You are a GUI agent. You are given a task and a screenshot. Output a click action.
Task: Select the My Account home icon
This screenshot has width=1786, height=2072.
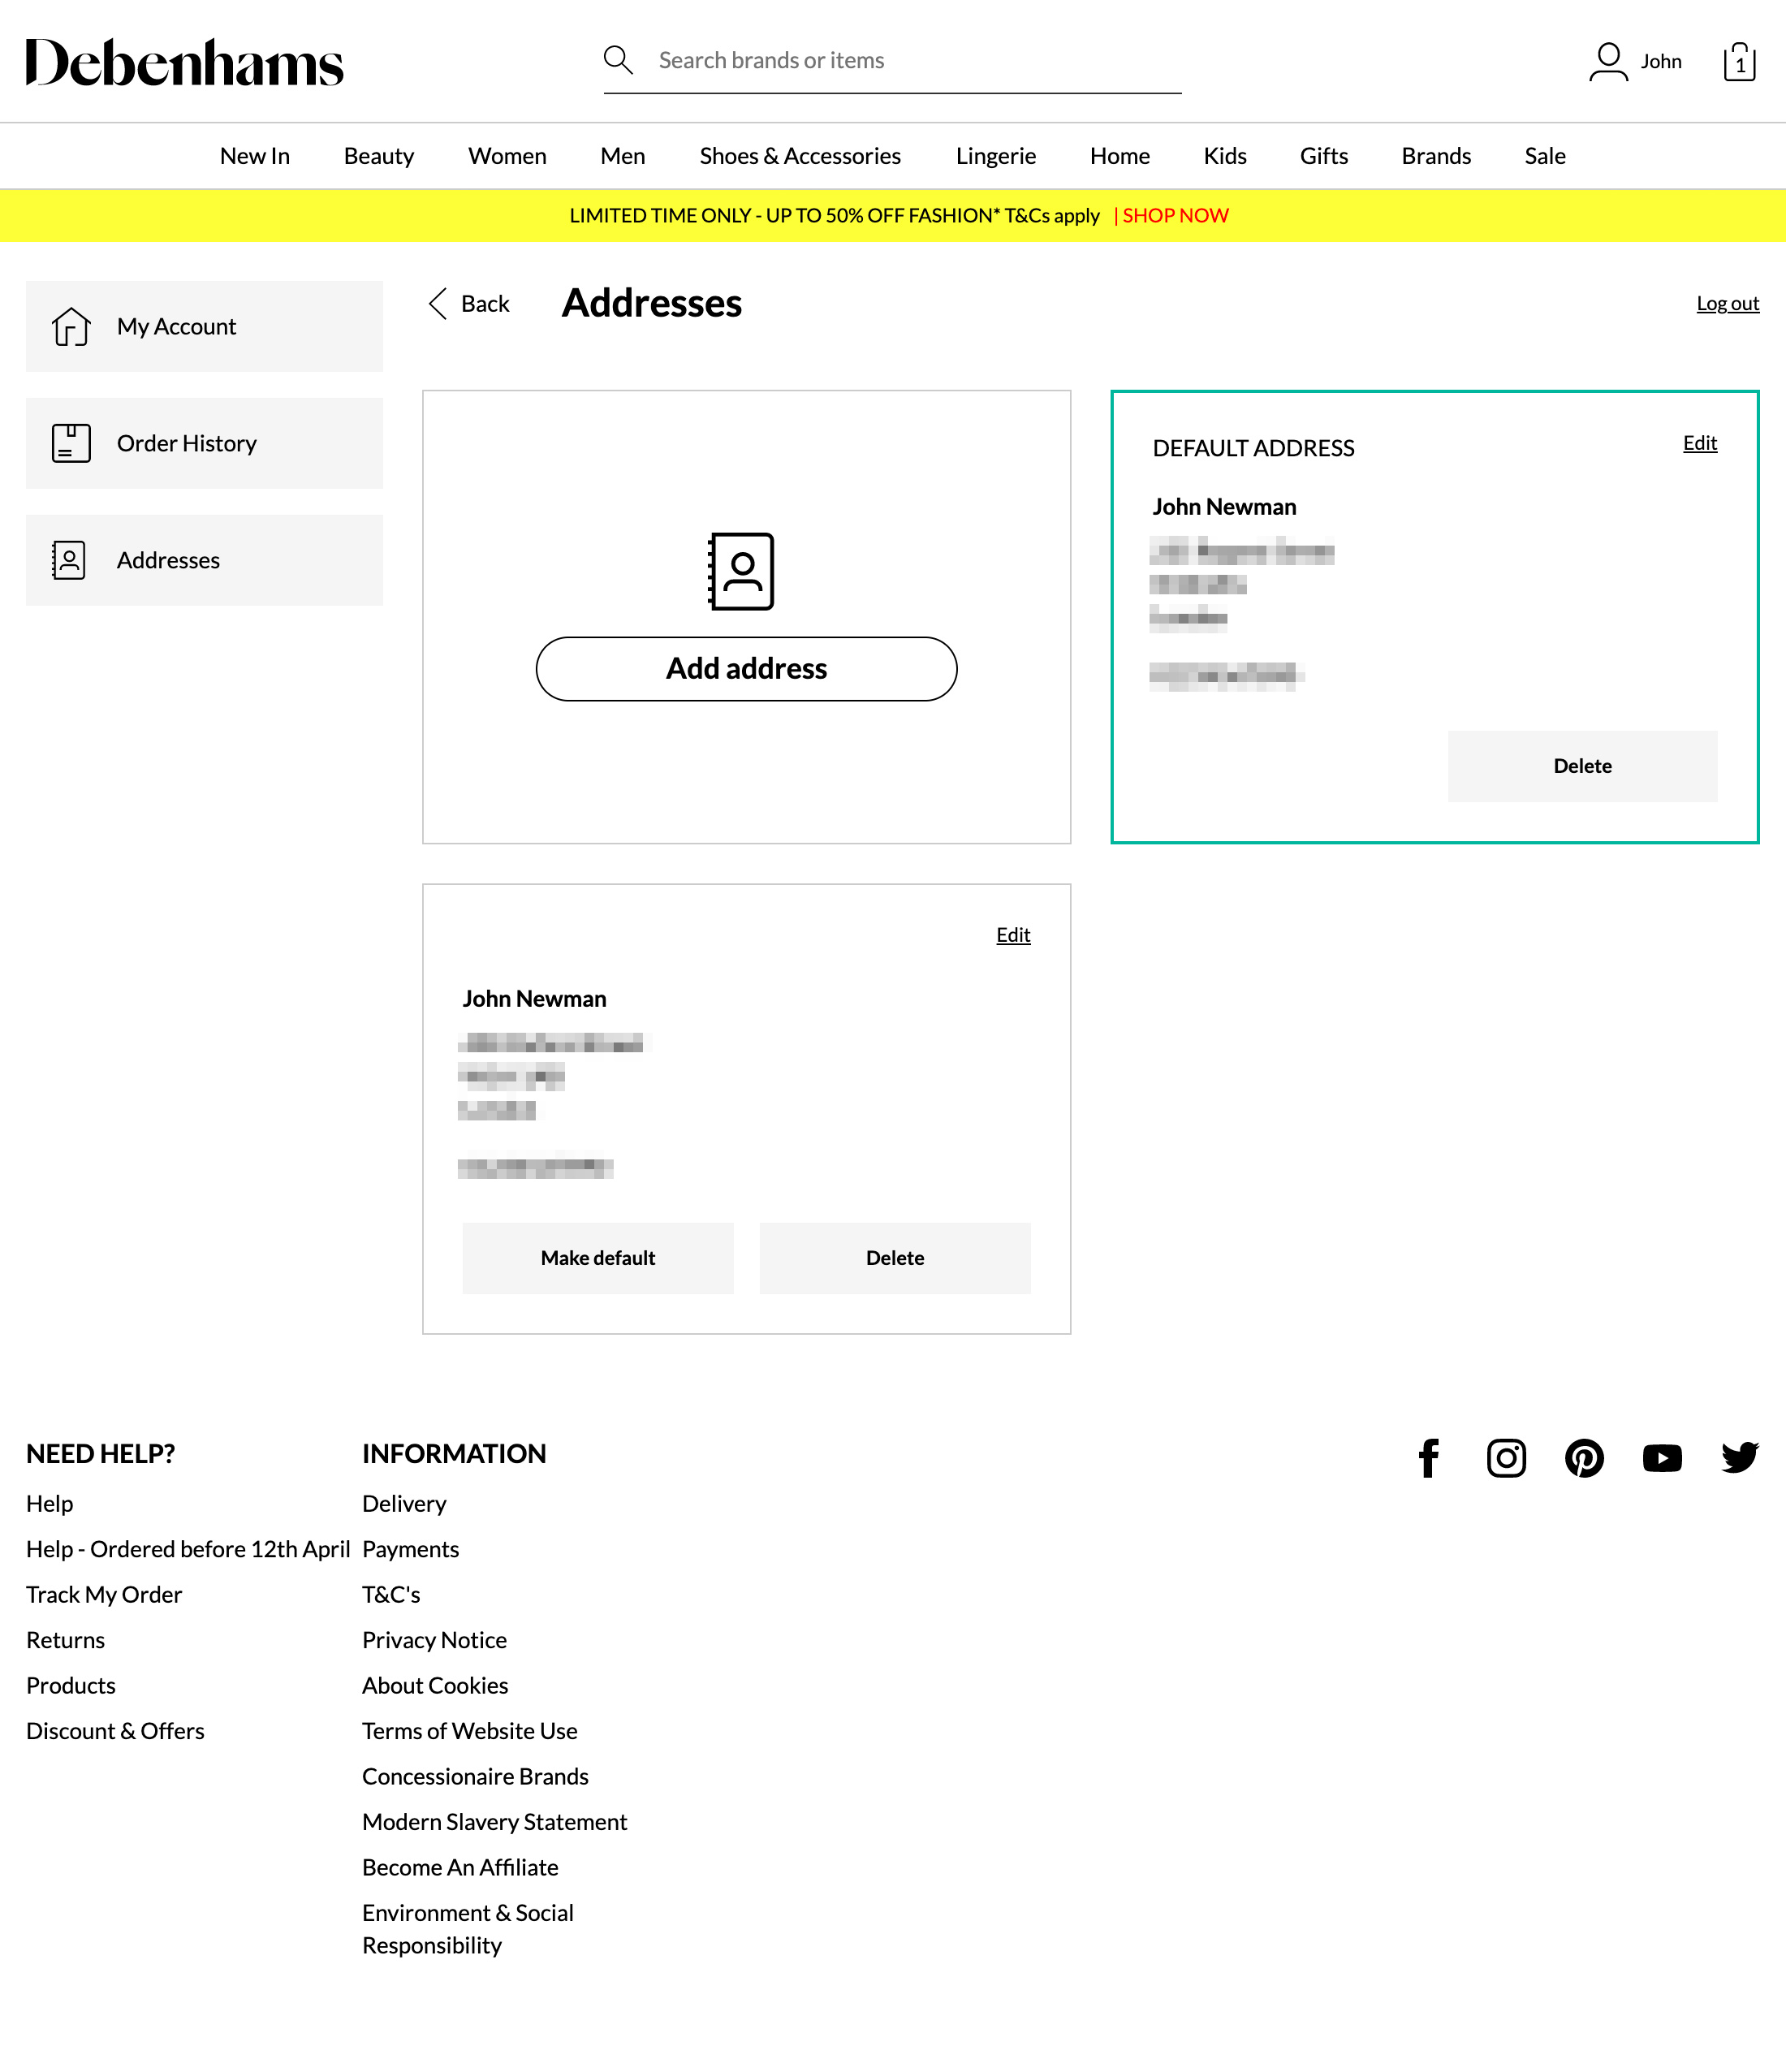point(70,326)
